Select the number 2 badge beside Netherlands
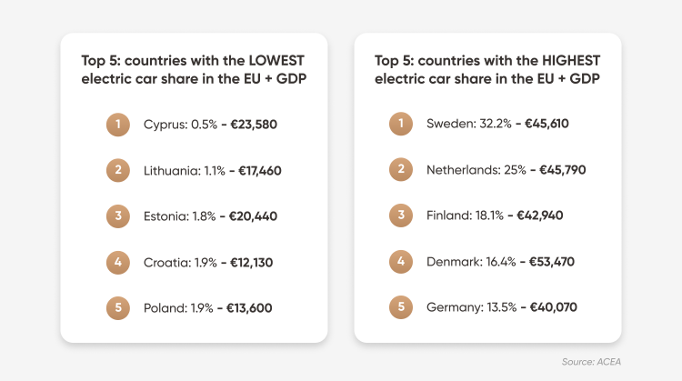The height and width of the screenshot is (381, 682). coord(401,169)
